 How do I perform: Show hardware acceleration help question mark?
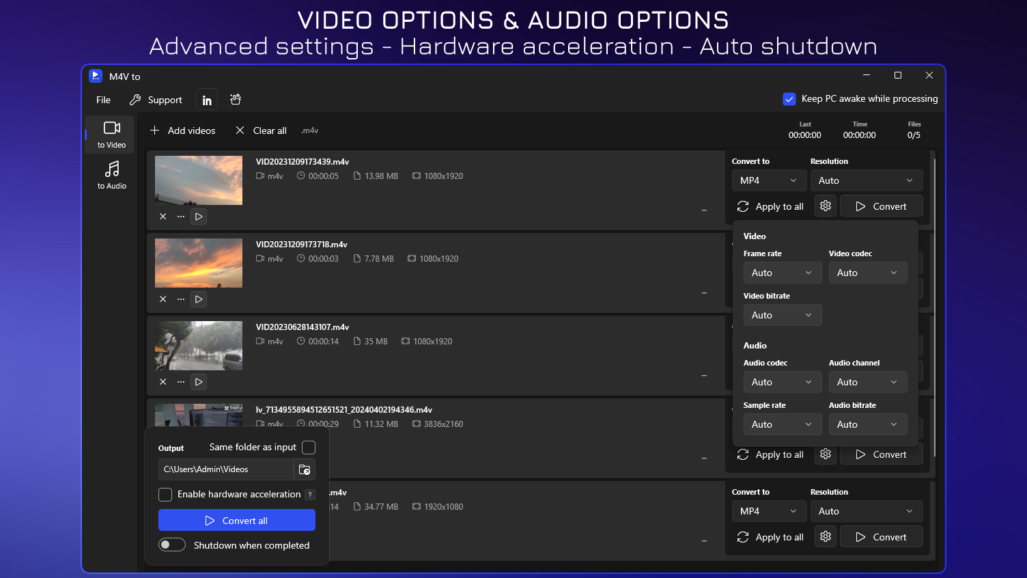[x=310, y=495]
